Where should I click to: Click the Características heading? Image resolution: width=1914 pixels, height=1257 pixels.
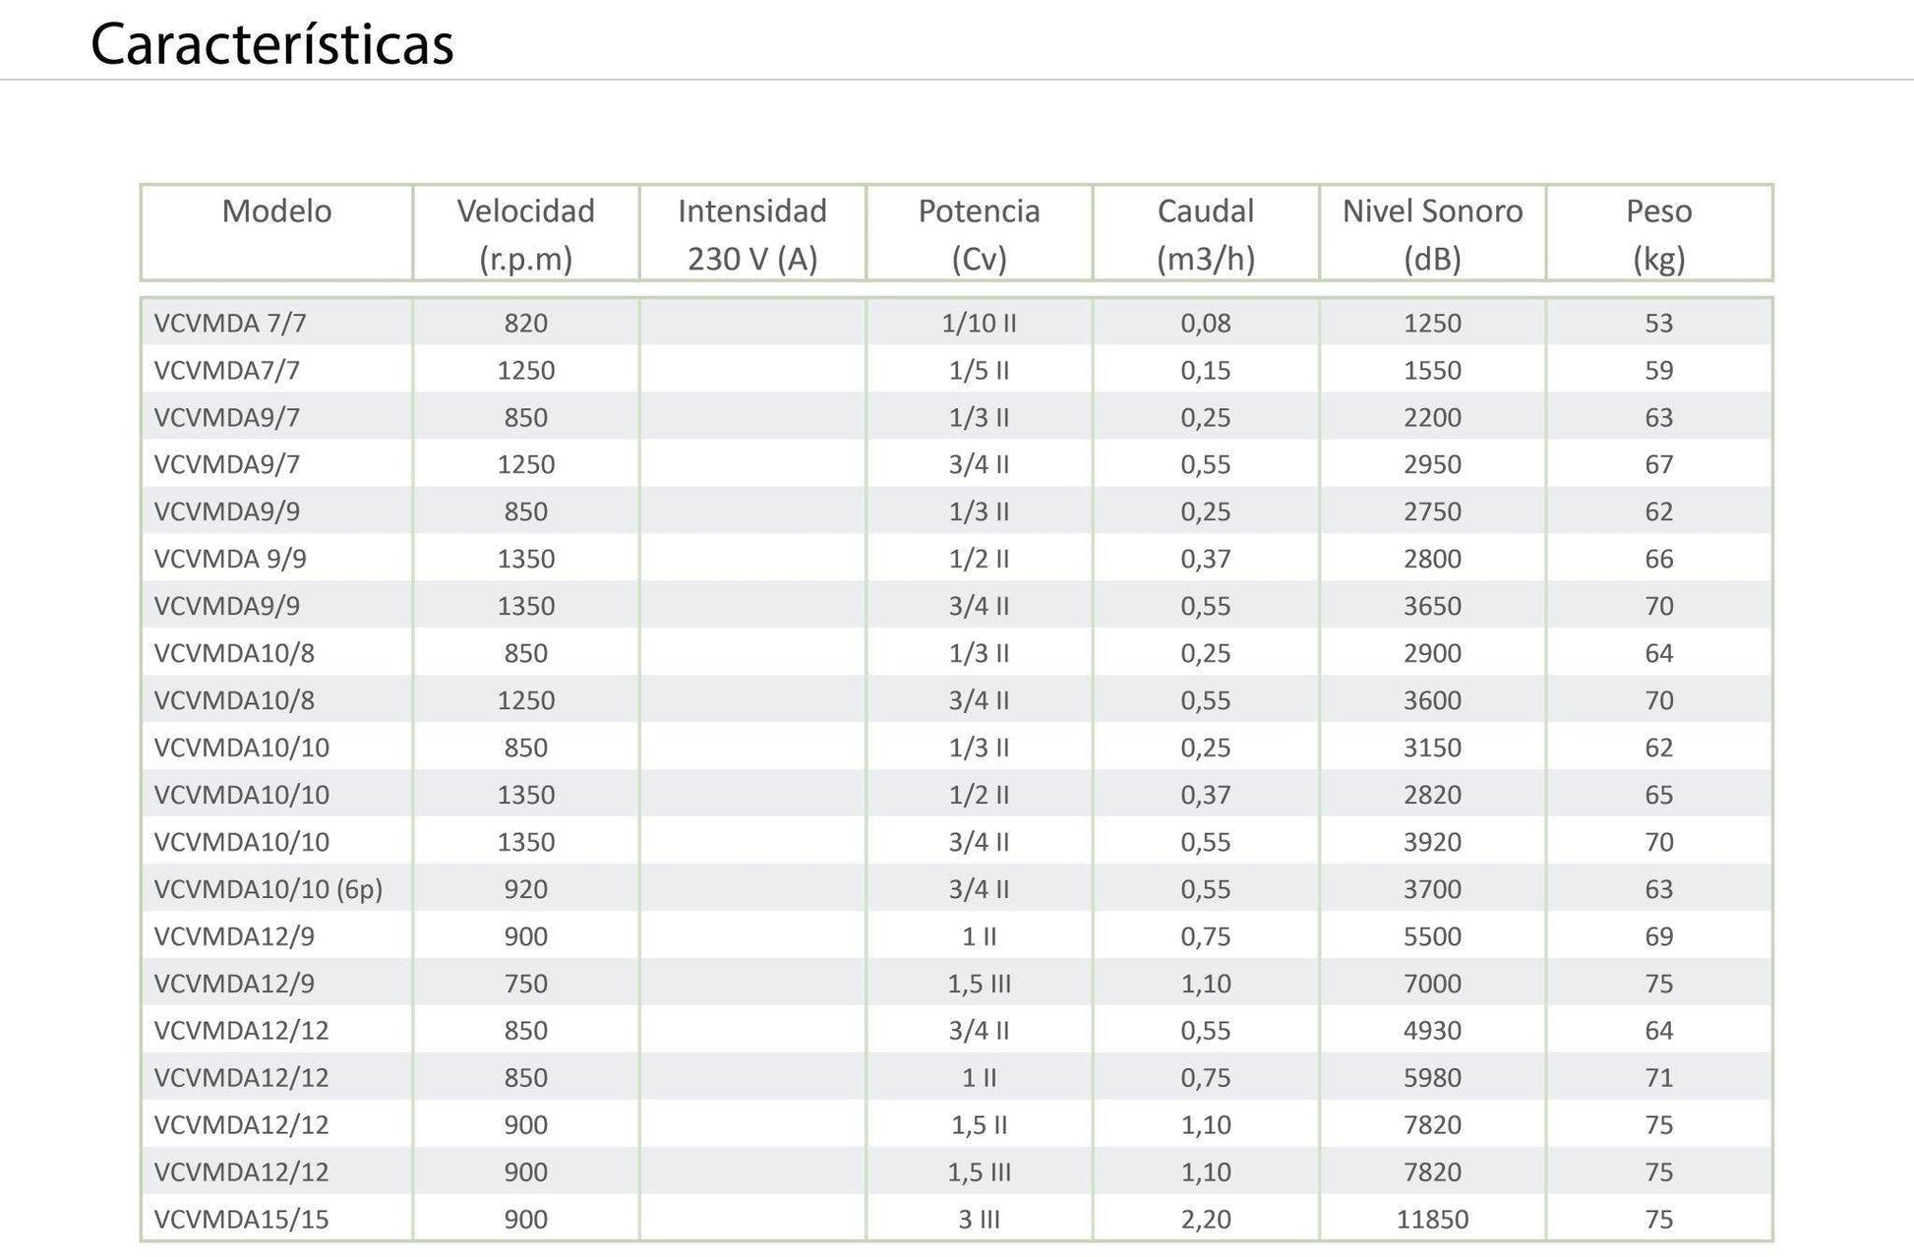272,44
